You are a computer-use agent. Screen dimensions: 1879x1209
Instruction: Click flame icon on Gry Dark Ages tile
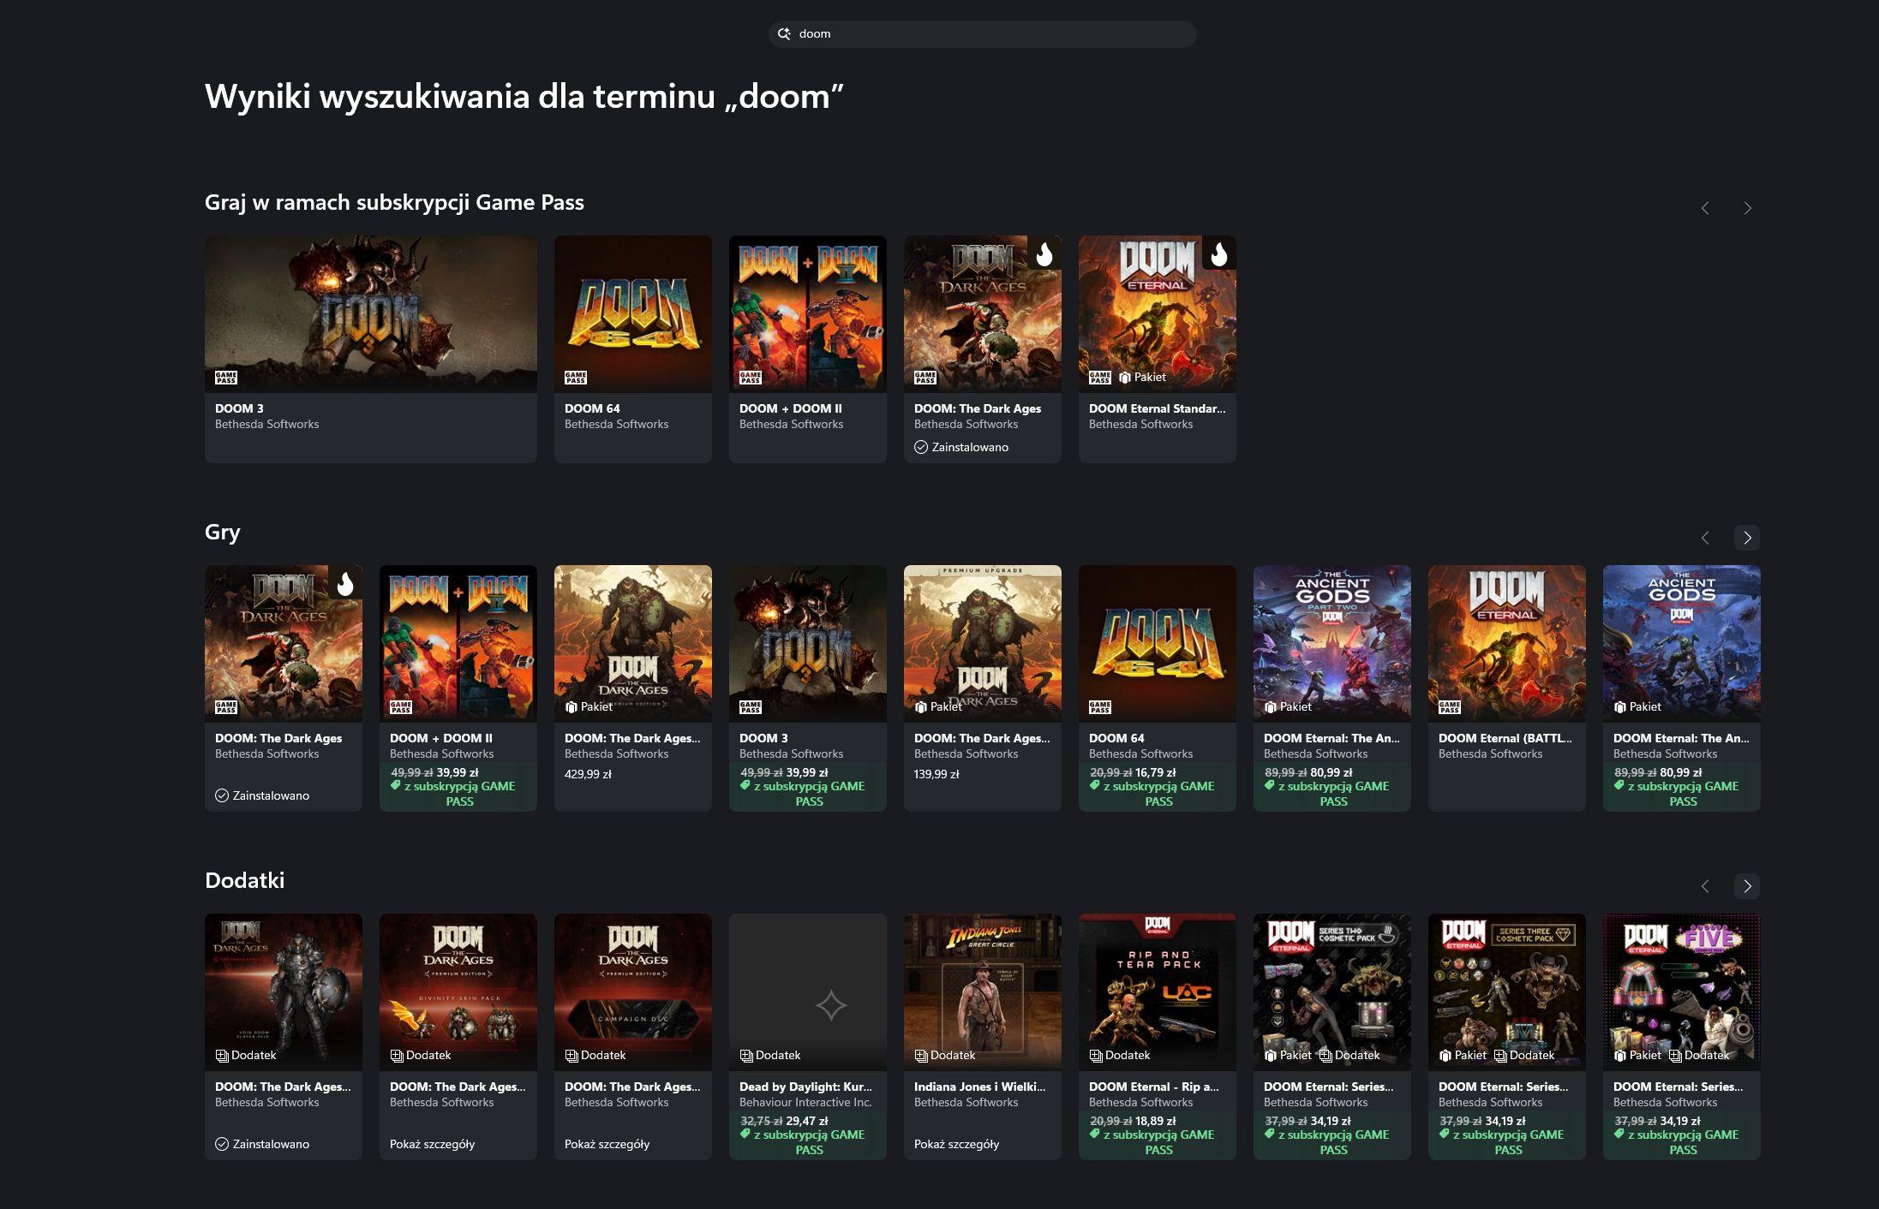click(x=344, y=583)
